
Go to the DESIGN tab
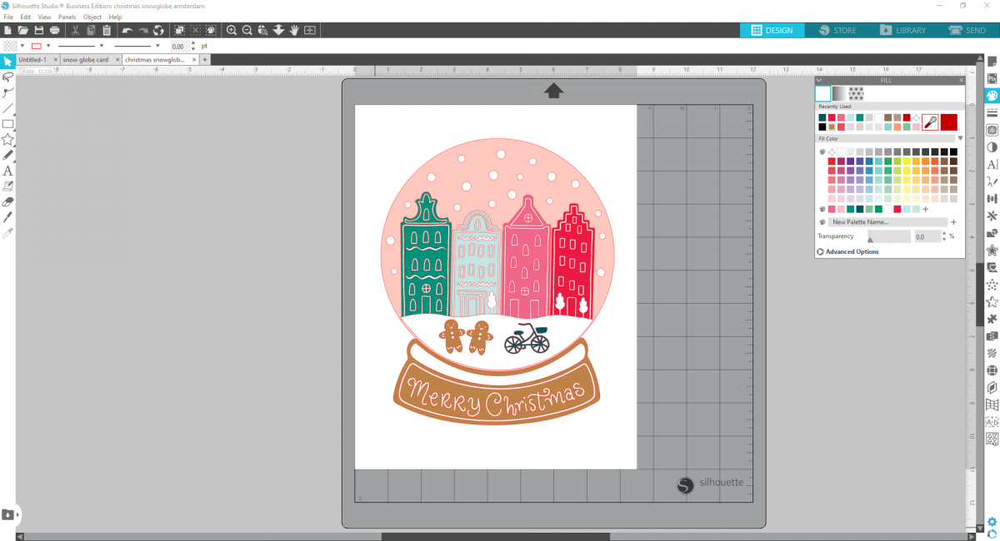[x=772, y=30]
